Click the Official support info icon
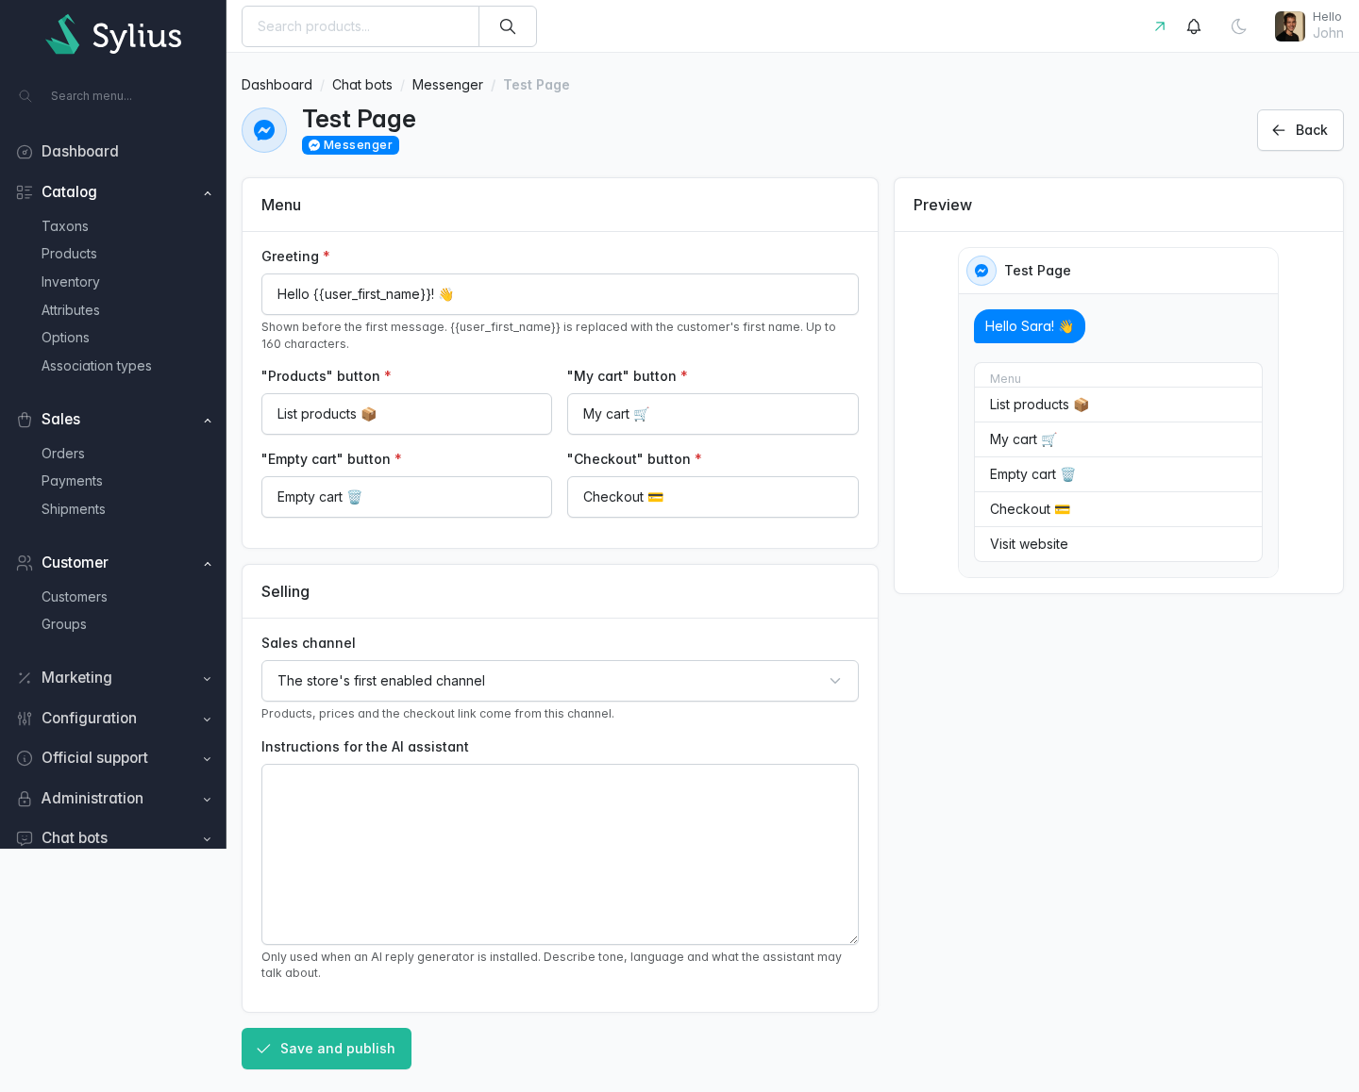1359x1092 pixels. pos(25,758)
